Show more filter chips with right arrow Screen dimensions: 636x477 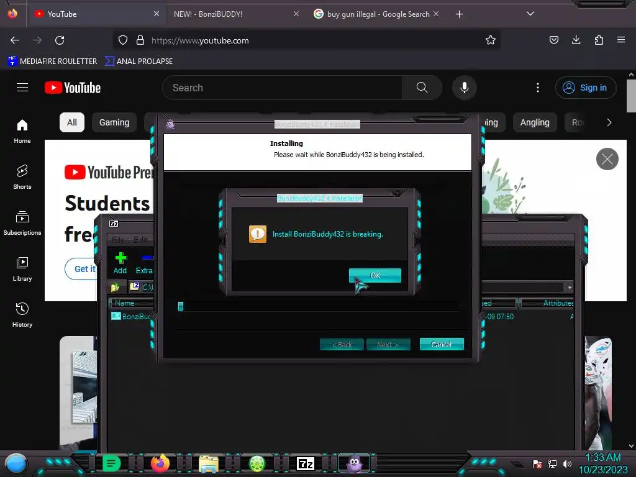[x=609, y=122]
